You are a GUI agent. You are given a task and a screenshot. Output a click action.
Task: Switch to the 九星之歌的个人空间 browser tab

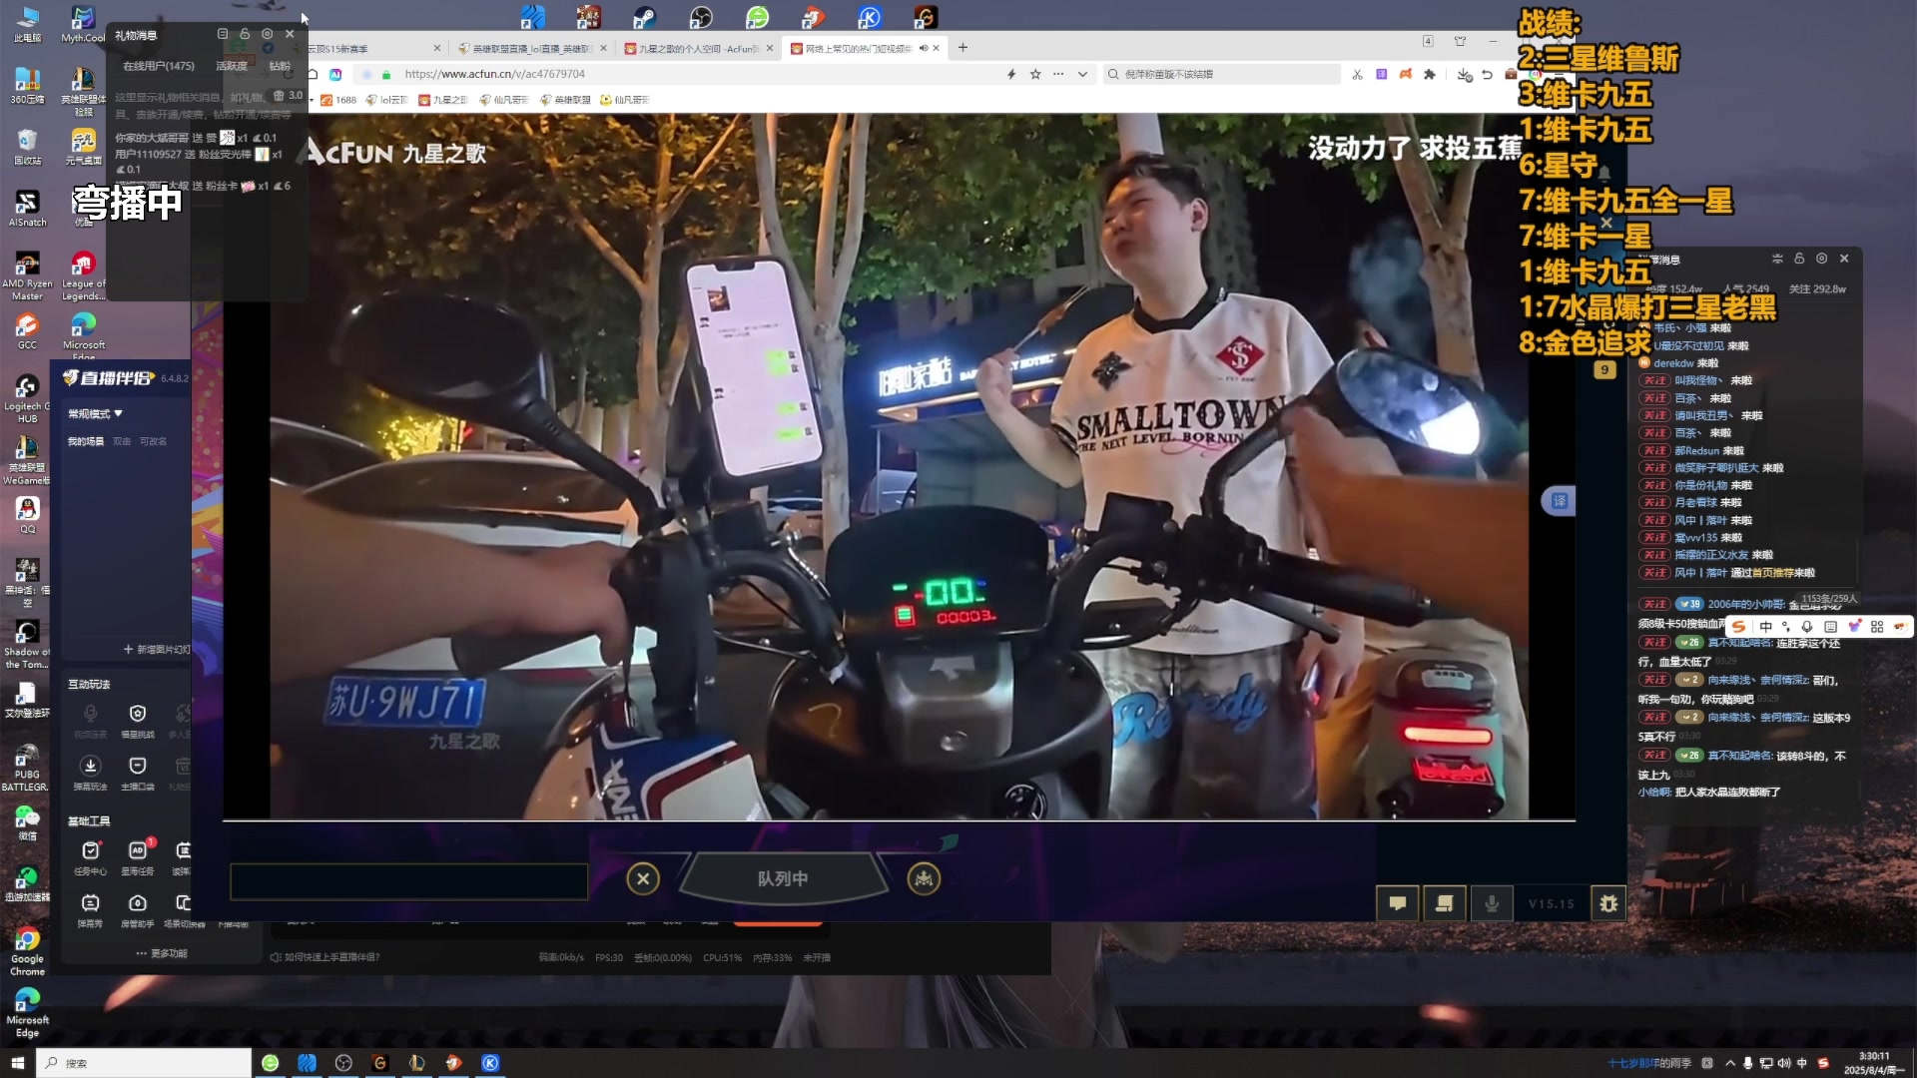699,48
